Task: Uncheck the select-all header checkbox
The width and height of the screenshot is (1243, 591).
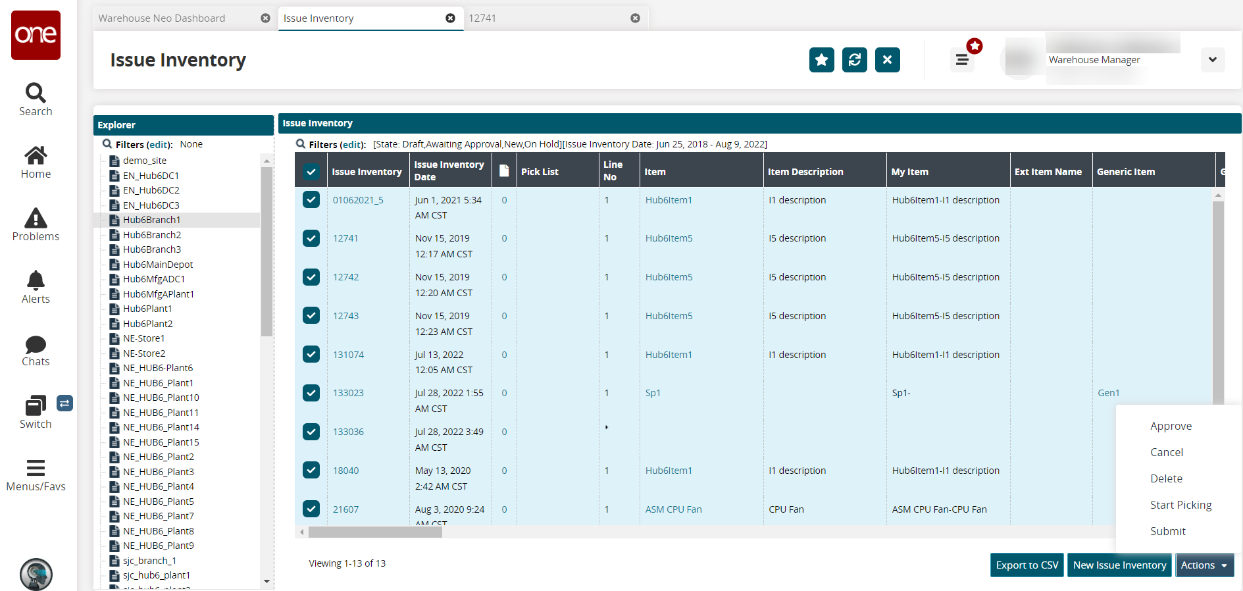Action: click(311, 172)
